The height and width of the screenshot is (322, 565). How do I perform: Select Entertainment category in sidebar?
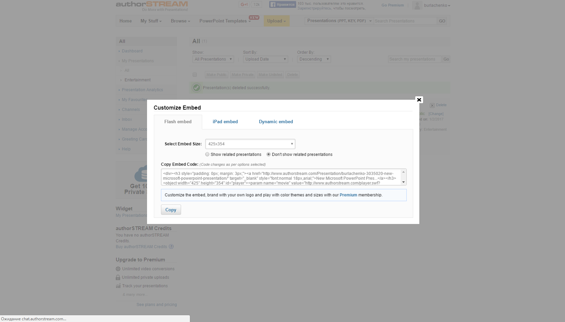coord(138,80)
